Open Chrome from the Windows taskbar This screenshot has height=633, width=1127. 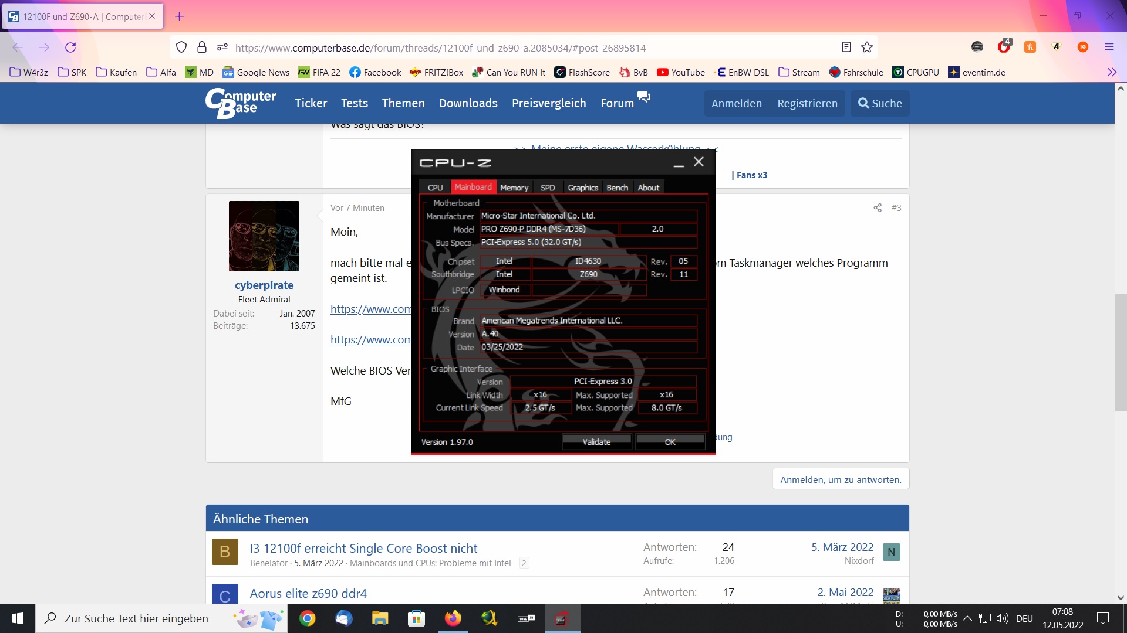307,618
